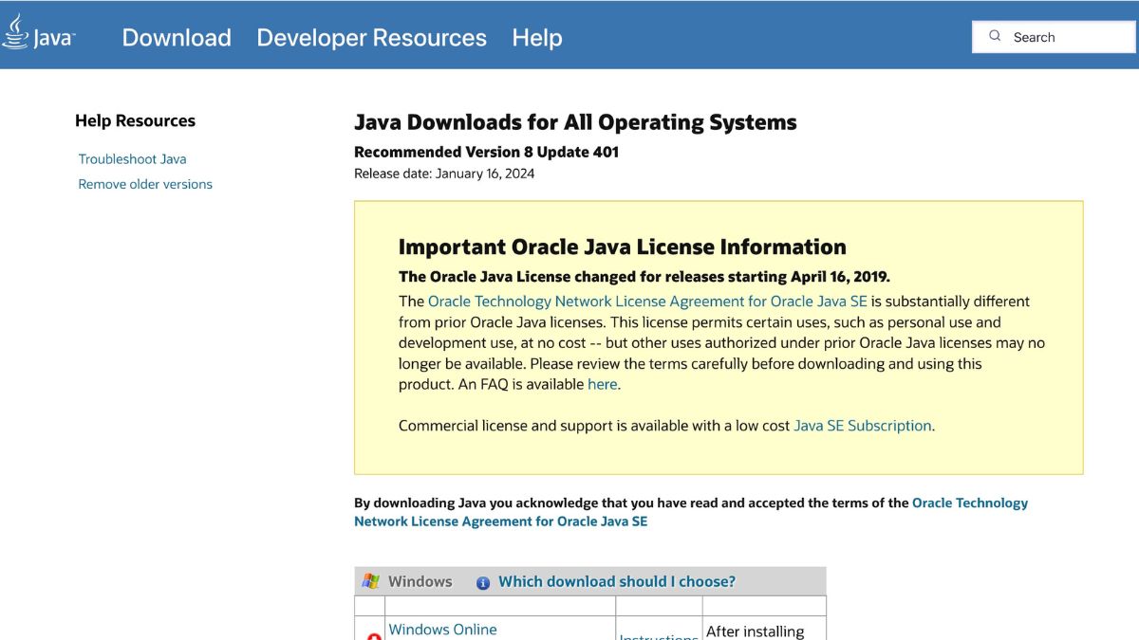Click the red Java download icon next to Windows Online
The width and height of the screenshot is (1139, 640).
click(x=372, y=636)
